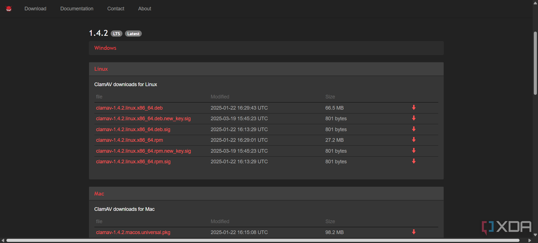Click Mac table Modified column header
This screenshot has width=538, height=243.
[220, 221]
